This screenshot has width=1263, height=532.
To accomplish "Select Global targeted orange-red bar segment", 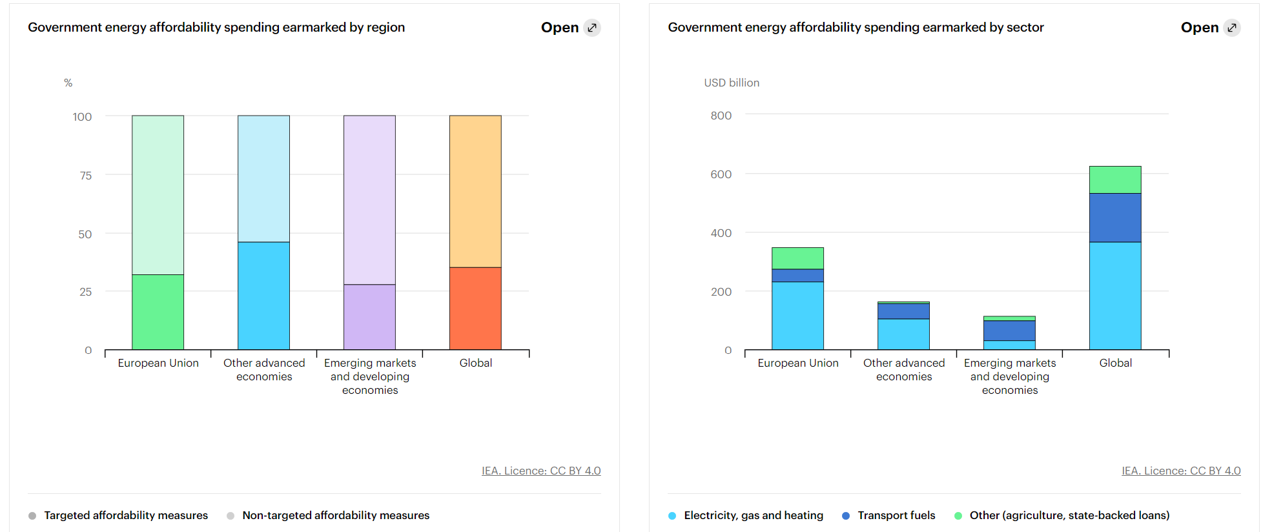I will tap(475, 308).
